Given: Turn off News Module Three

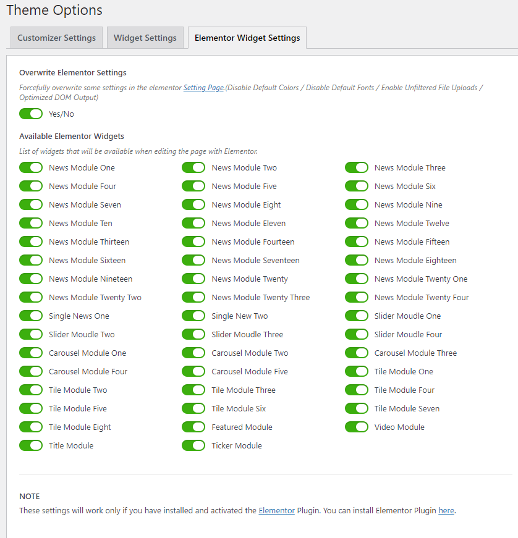Looking at the screenshot, I should click(357, 167).
